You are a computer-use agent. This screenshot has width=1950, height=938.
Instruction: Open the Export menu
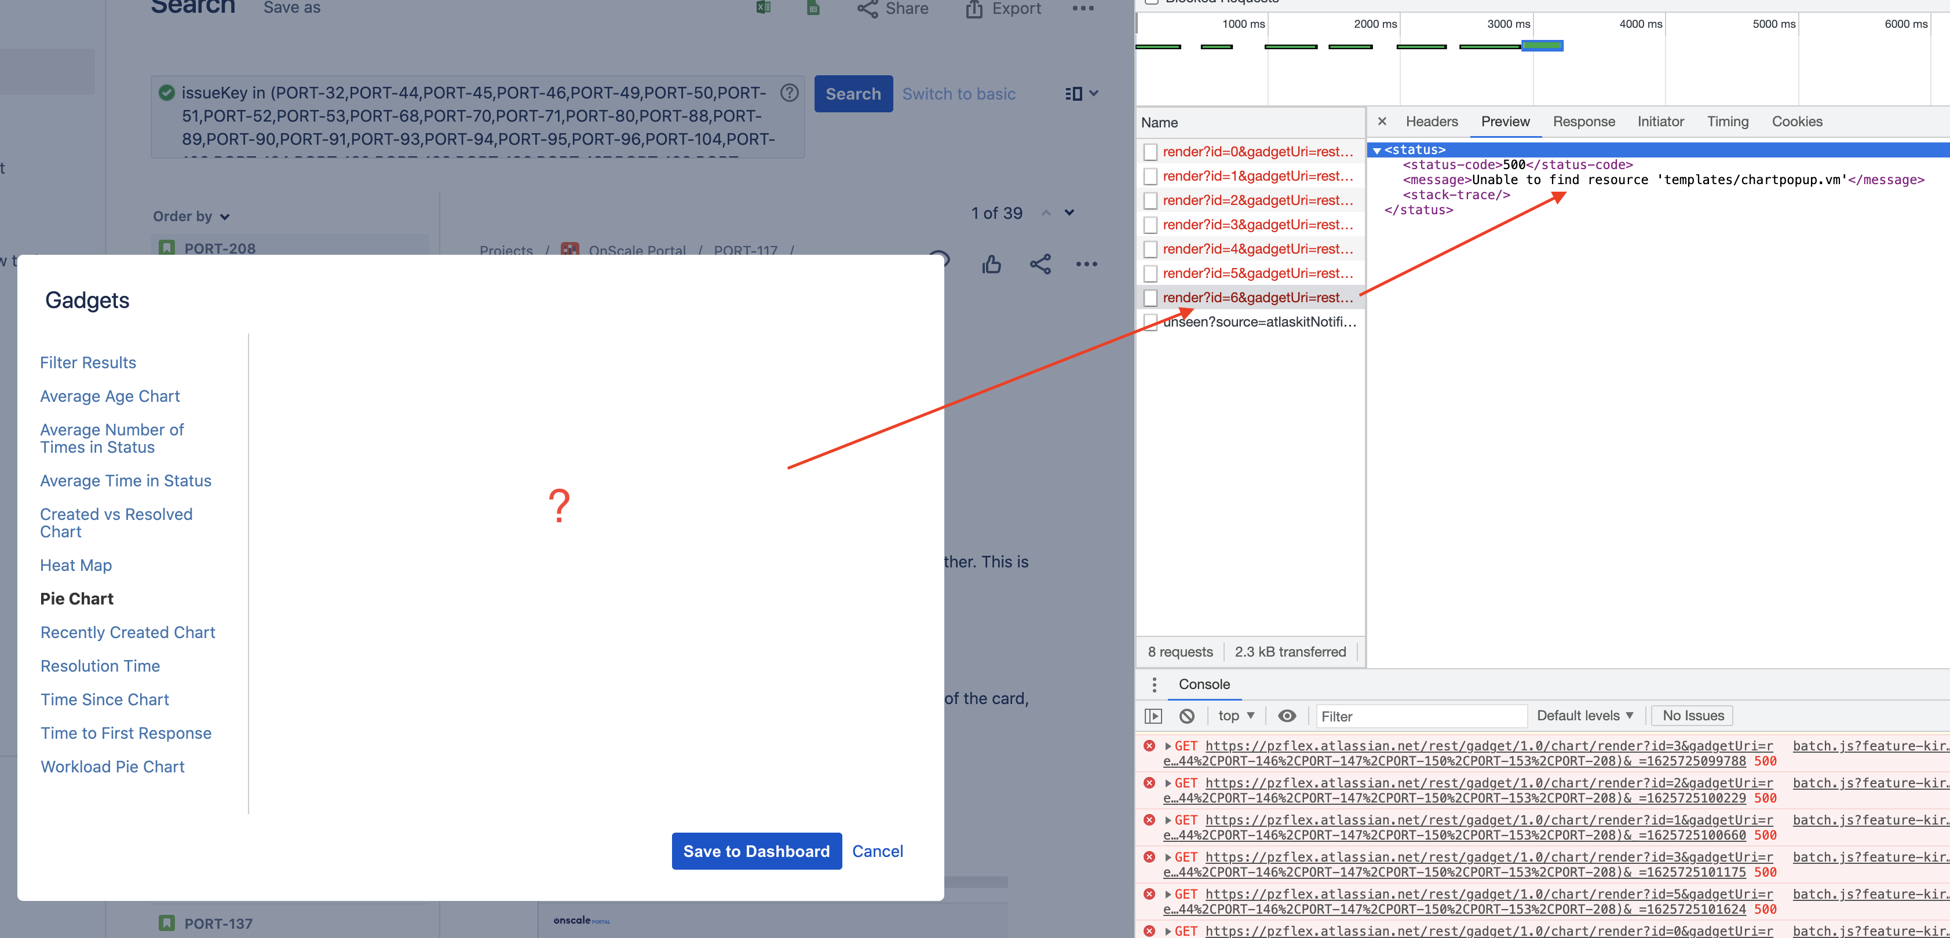[x=1003, y=8]
